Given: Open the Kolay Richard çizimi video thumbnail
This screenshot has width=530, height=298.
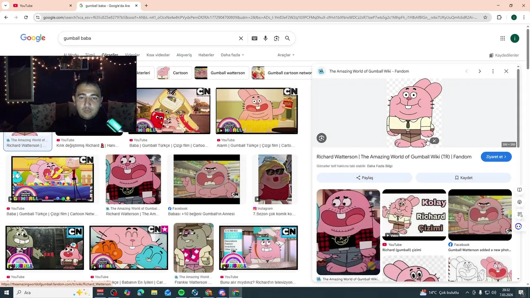Looking at the screenshot, I should pyautogui.click(x=414, y=215).
